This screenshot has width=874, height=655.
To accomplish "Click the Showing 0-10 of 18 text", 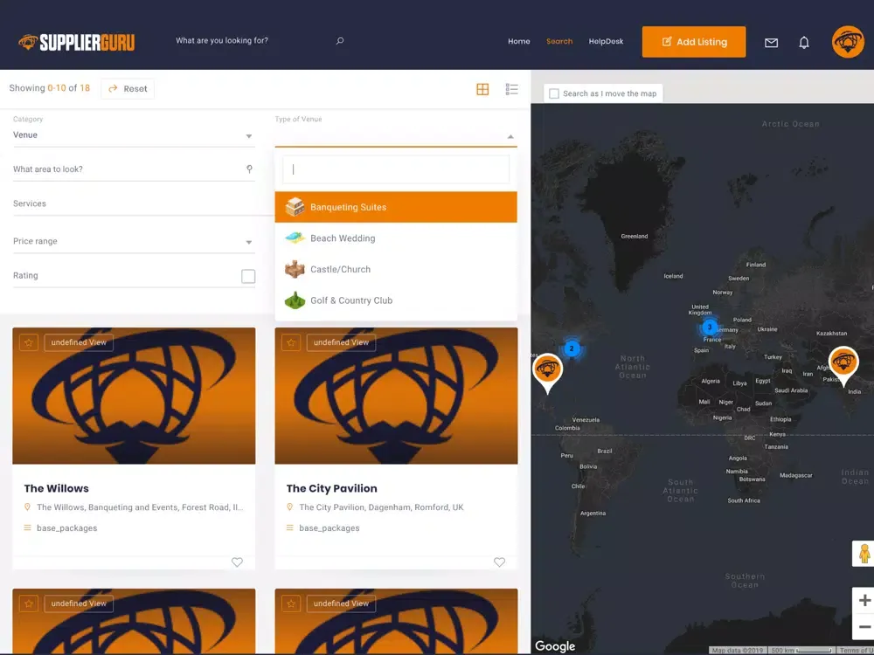I will pos(50,88).
